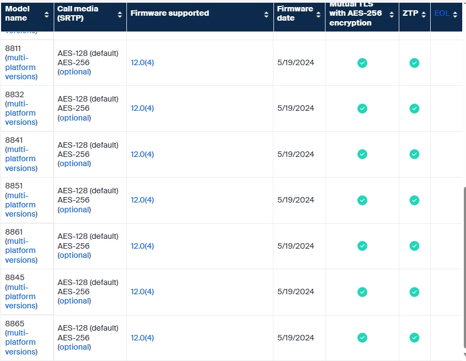The image size is (466, 361).
Task: Open optional AES-256 link in 8865 row
Action: click(74, 347)
